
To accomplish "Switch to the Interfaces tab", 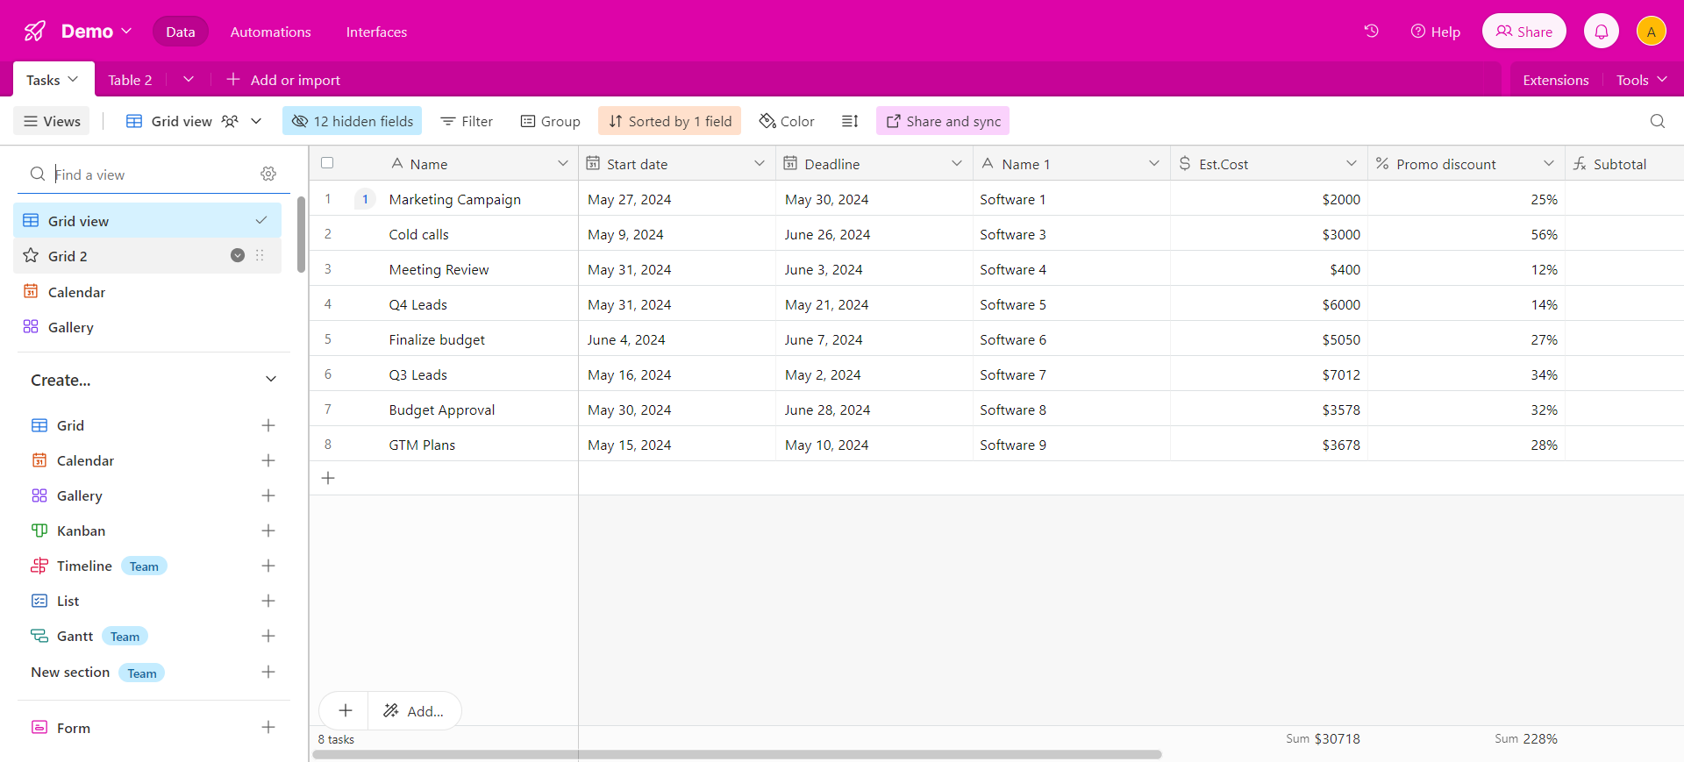I will click(x=376, y=32).
